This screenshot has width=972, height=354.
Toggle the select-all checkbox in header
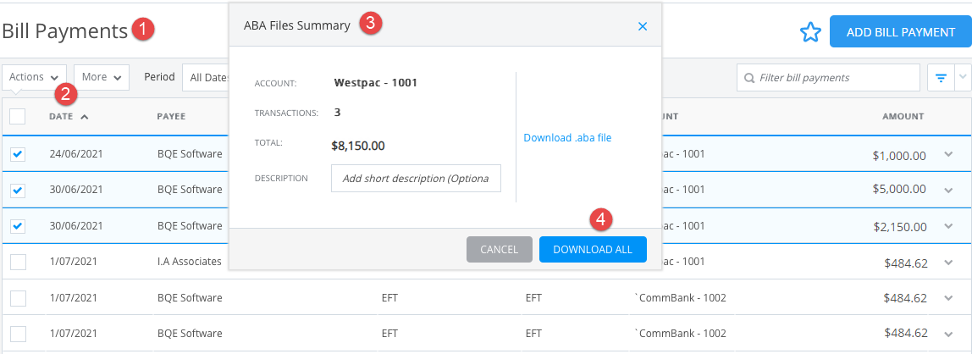pos(18,116)
